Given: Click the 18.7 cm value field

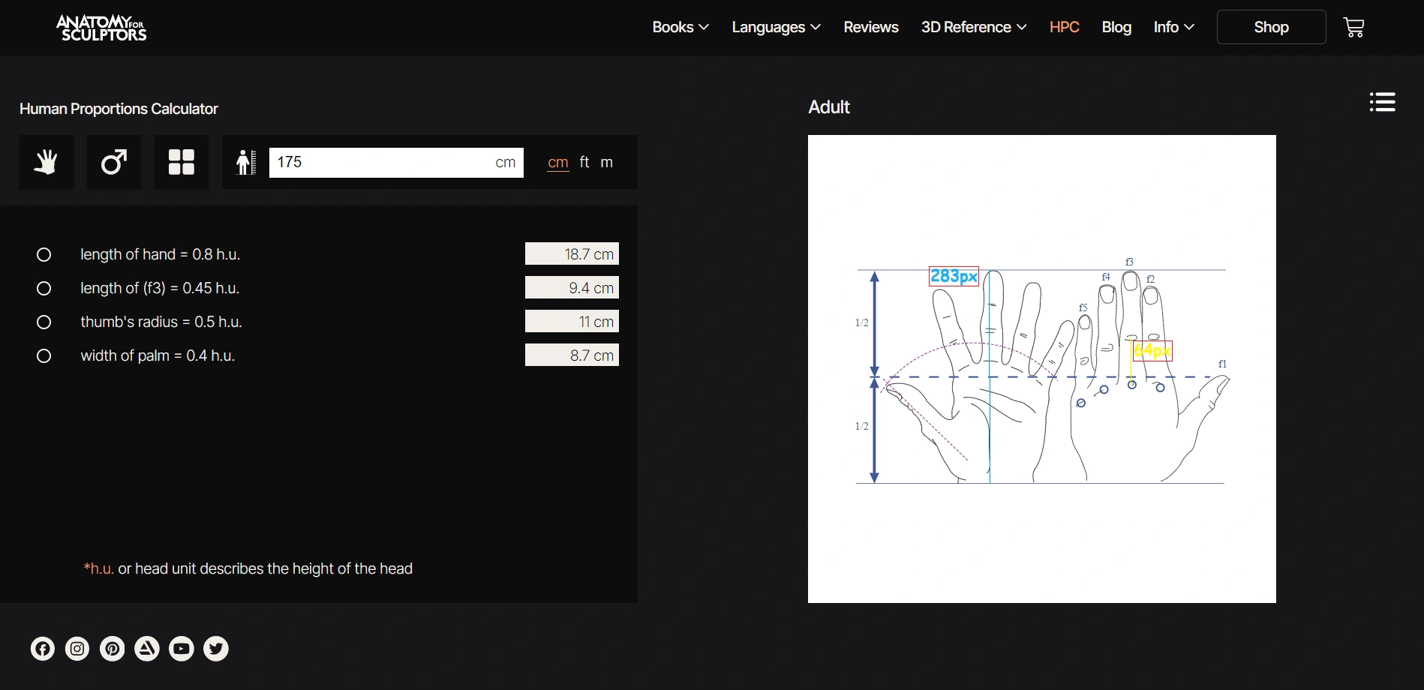Looking at the screenshot, I should pyautogui.click(x=572, y=254).
